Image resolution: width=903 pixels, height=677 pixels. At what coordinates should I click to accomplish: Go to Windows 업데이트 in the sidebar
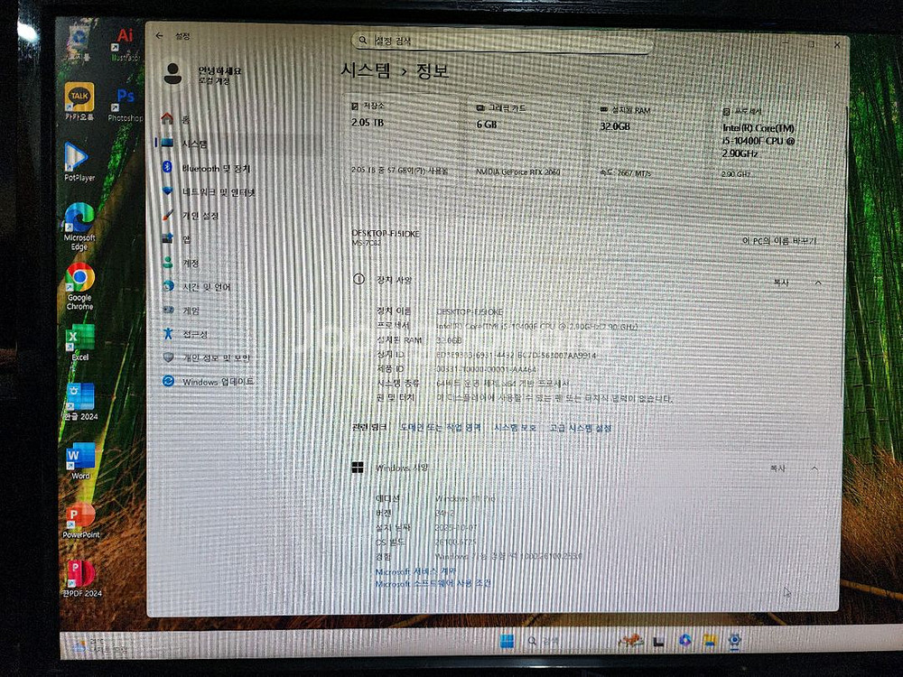tap(217, 382)
